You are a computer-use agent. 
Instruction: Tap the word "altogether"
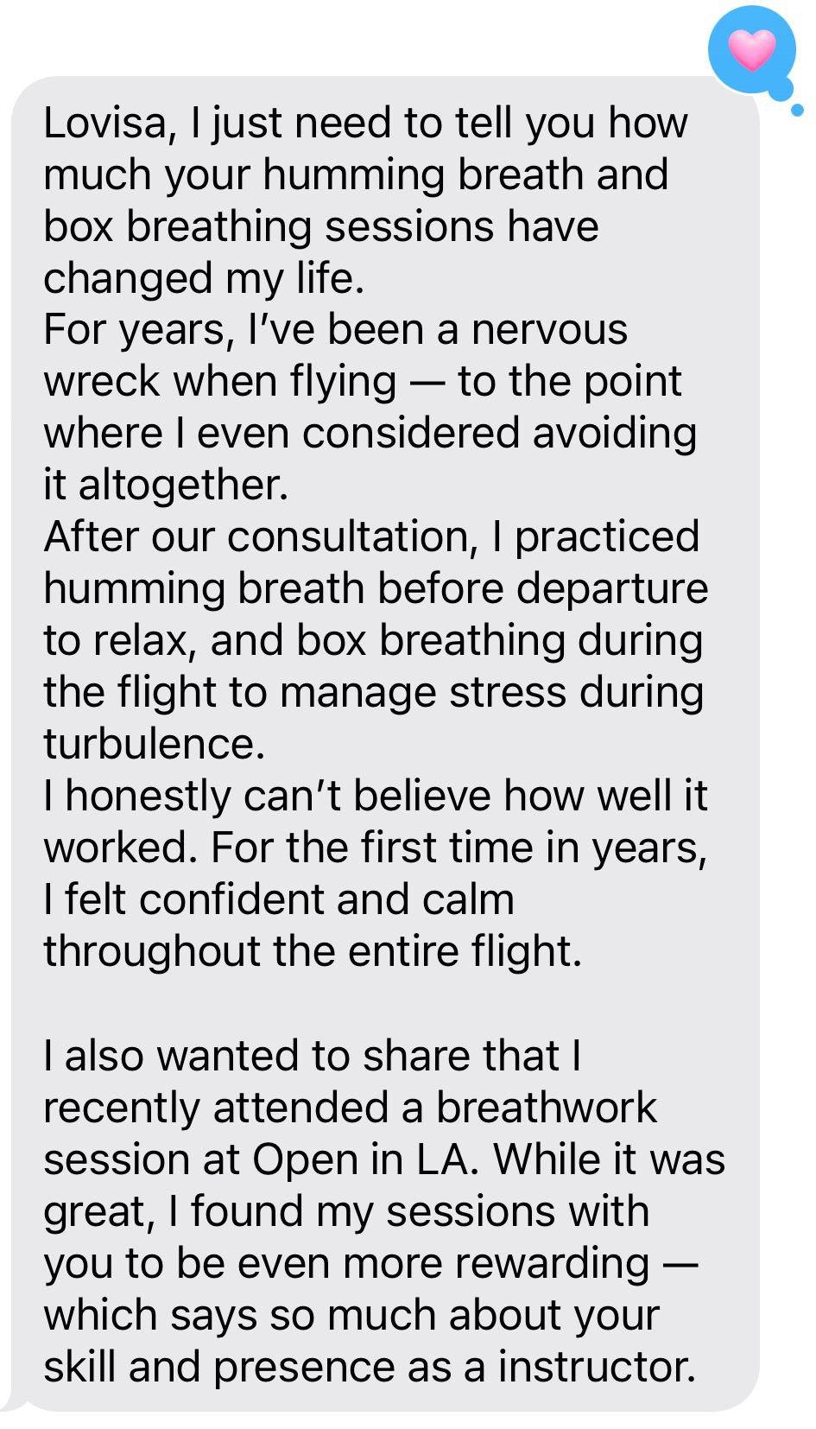(181, 486)
